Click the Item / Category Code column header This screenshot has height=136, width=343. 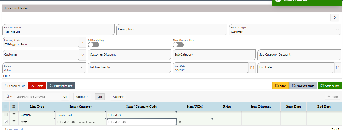(141, 106)
